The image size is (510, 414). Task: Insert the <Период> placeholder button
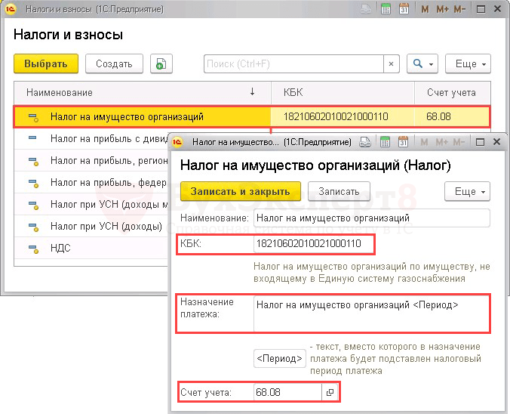click(280, 359)
